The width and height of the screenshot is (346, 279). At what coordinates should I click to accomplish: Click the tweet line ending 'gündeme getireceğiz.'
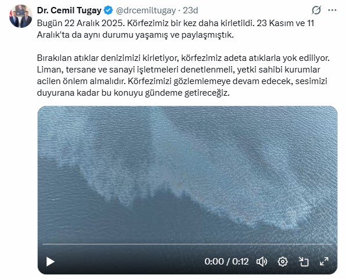coord(134,93)
